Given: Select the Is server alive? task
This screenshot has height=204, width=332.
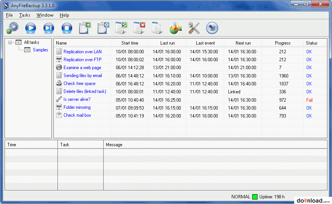Looking at the screenshot, I should tap(77, 99).
